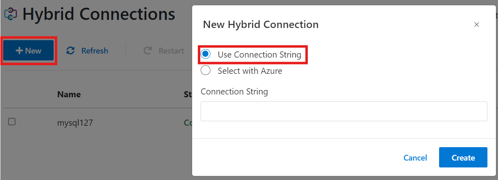This screenshot has height=180, width=498.
Task: Click the Restart arrow icon
Action: [148, 51]
